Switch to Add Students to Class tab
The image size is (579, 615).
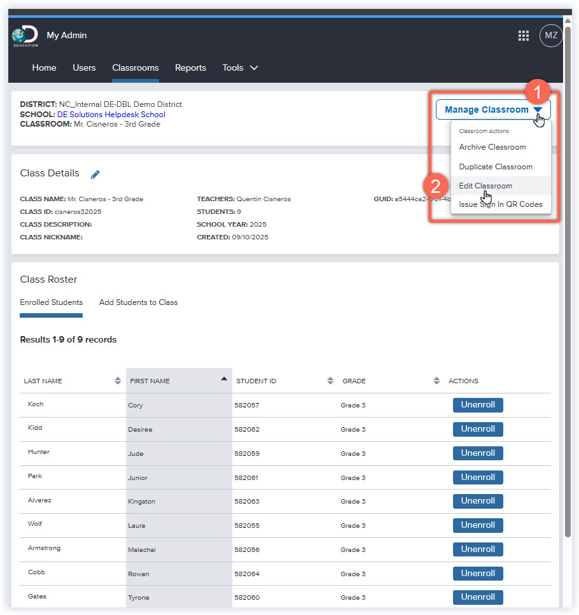[x=138, y=302]
